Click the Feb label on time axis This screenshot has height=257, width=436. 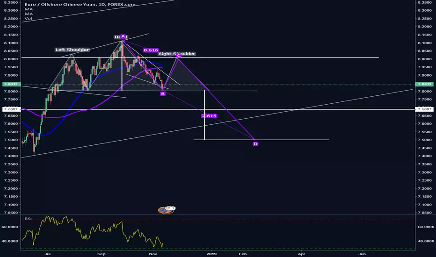(x=243, y=254)
